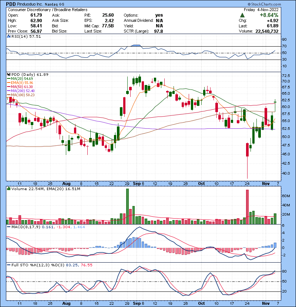Click the Open value 61.79
Viewport: 296px width, 307px height.
[x=36, y=15]
